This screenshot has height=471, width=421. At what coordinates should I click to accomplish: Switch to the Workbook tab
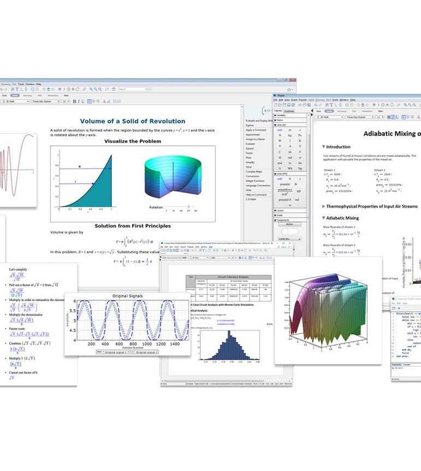(x=289, y=111)
